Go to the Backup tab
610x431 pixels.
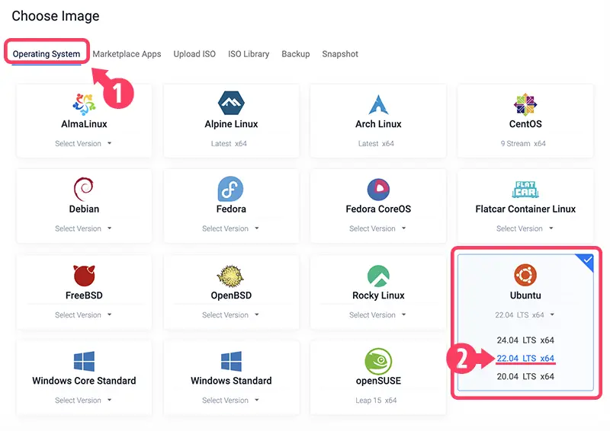point(296,54)
